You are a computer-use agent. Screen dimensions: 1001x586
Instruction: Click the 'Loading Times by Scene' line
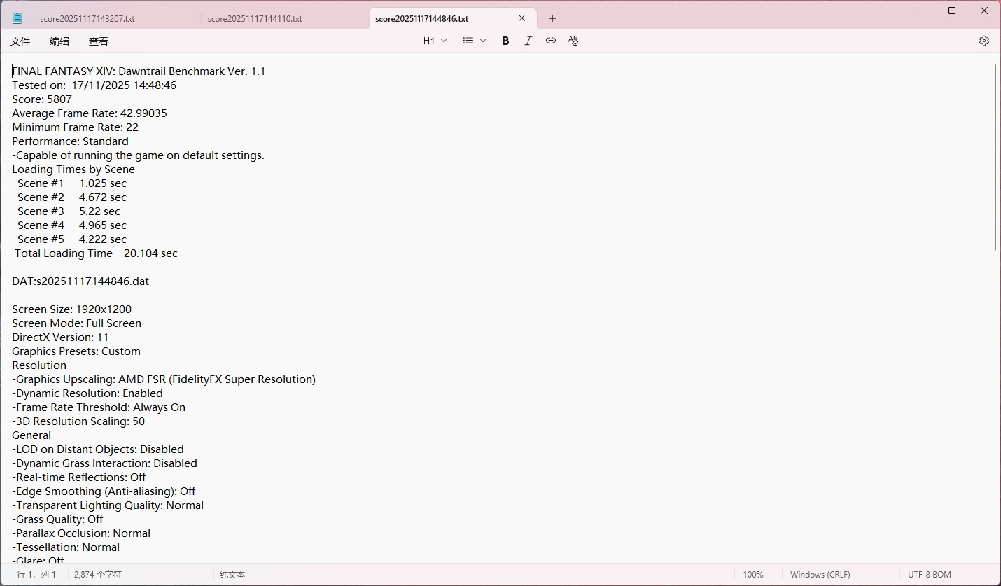point(73,169)
